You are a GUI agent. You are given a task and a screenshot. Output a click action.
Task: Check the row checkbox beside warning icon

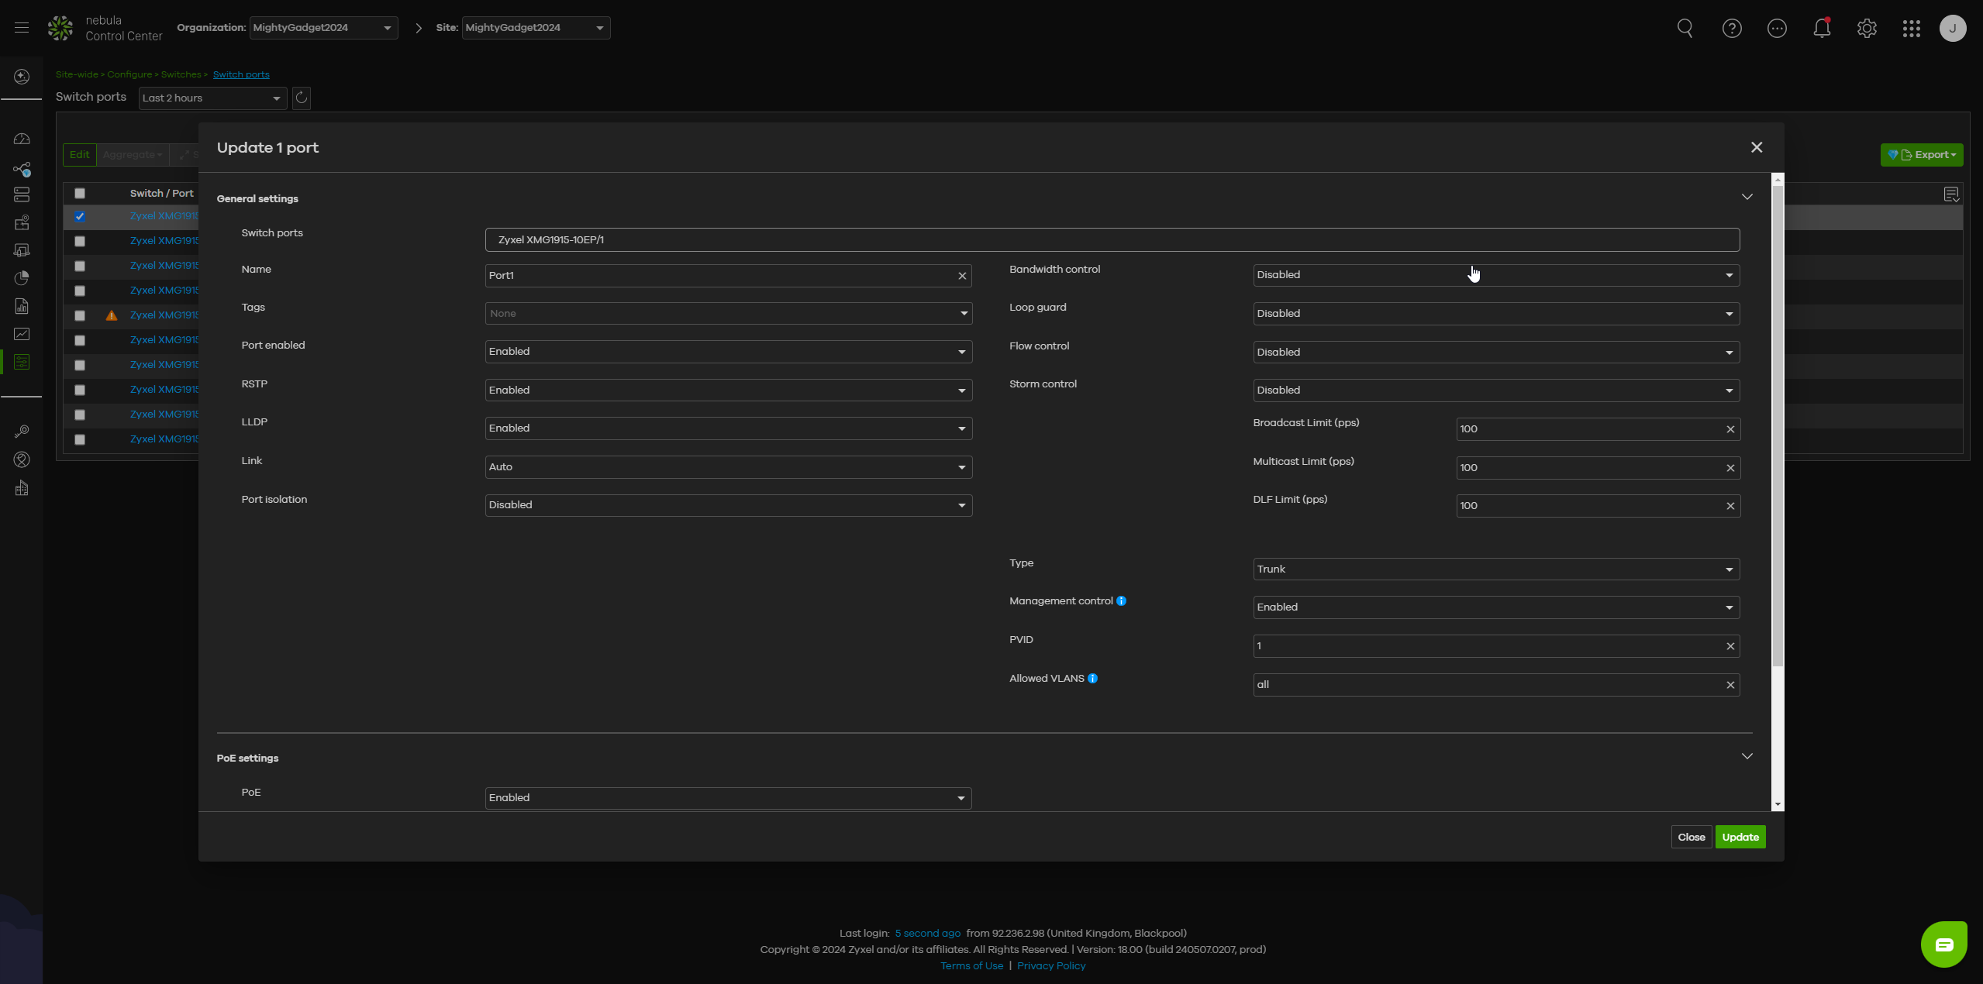tap(80, 316)
